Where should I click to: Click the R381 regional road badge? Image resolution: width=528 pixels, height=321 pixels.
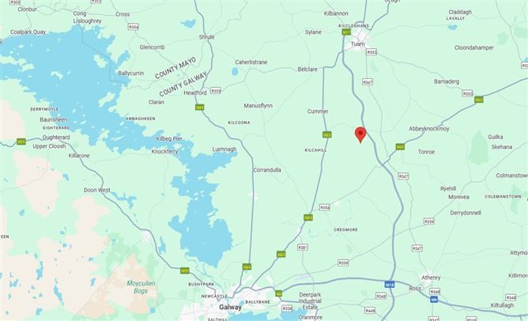point(303,247)
